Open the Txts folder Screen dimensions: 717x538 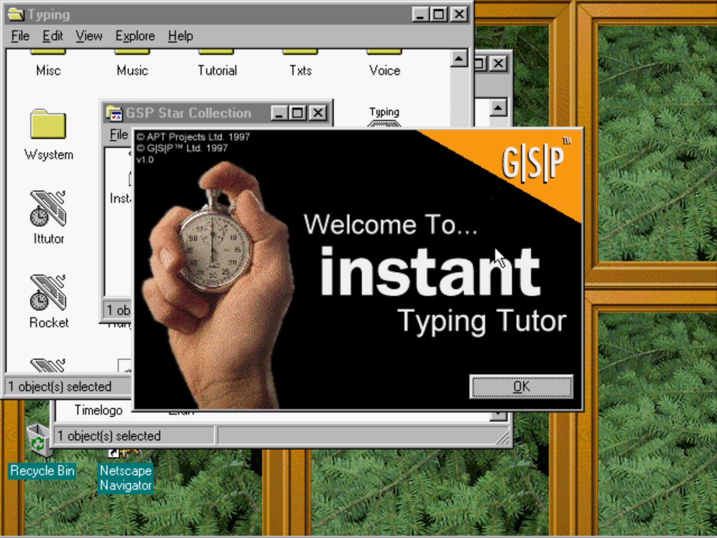pyautogui.click(x=300, y=63)
